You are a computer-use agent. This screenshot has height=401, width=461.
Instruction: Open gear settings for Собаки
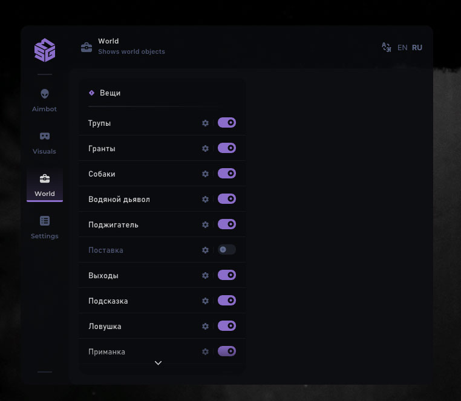click(205, 174)
